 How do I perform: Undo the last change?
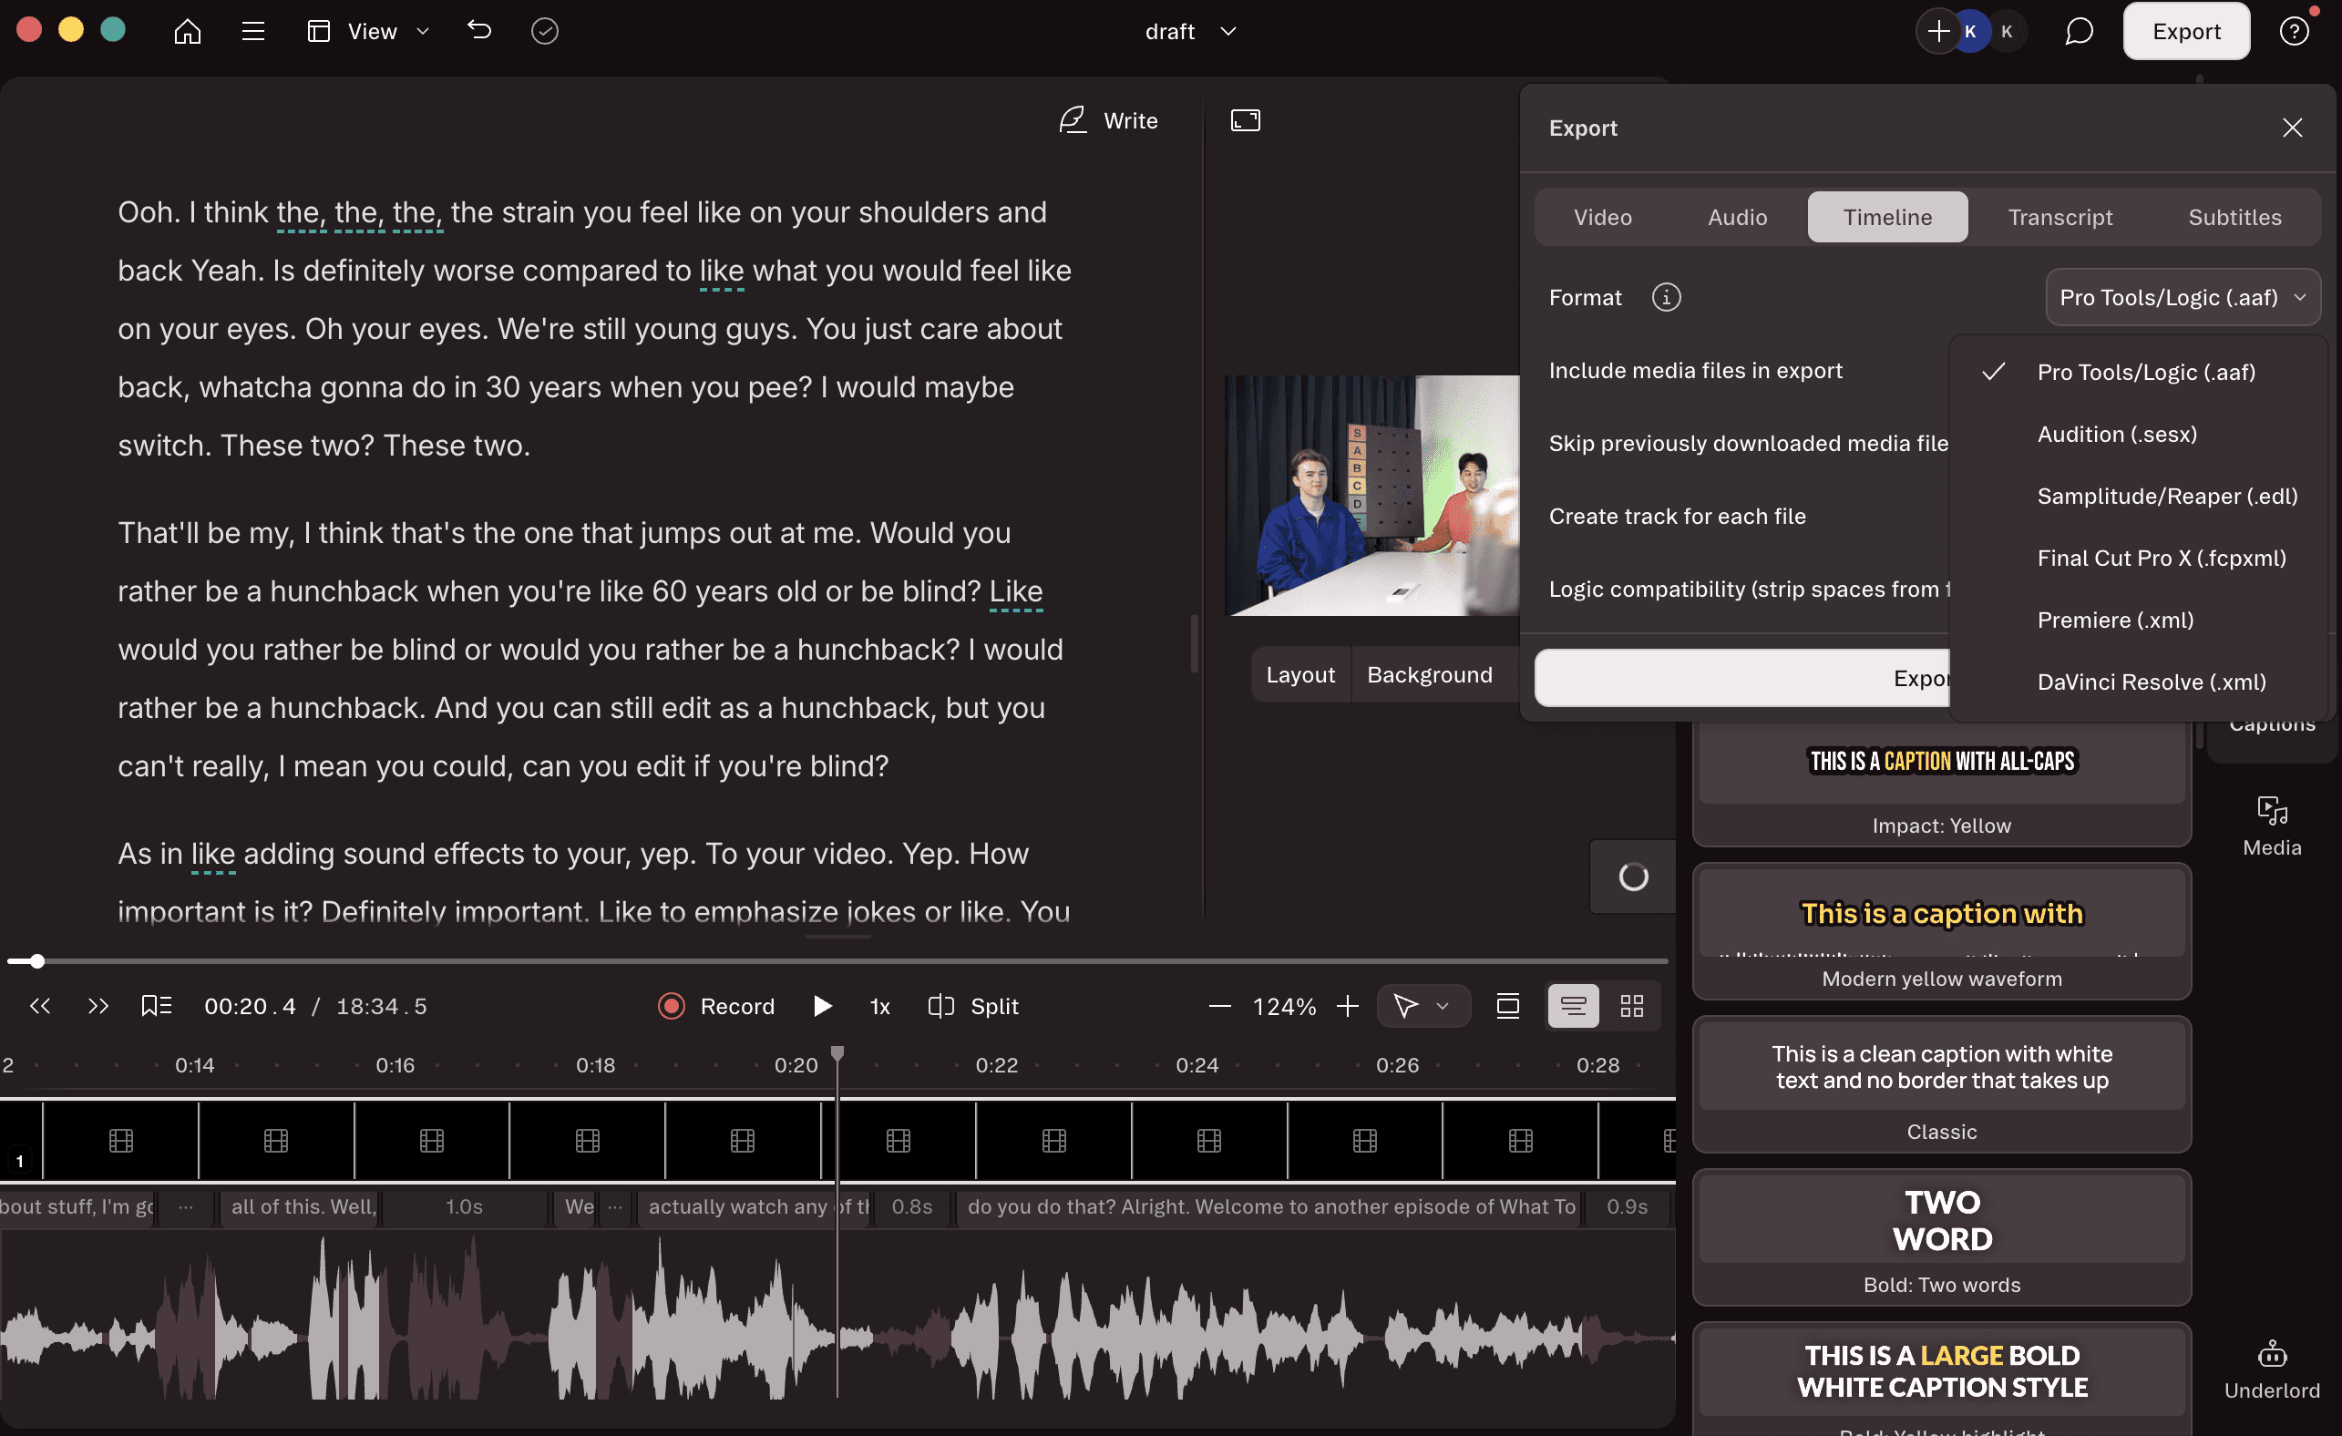point(478,30)
